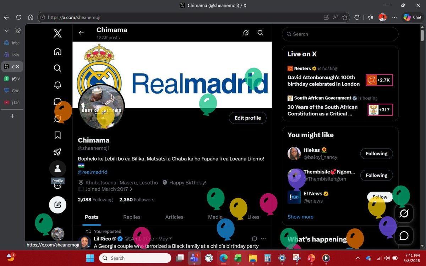Switch to Media tab
426x266 pixels.
[x=215, y=217]
